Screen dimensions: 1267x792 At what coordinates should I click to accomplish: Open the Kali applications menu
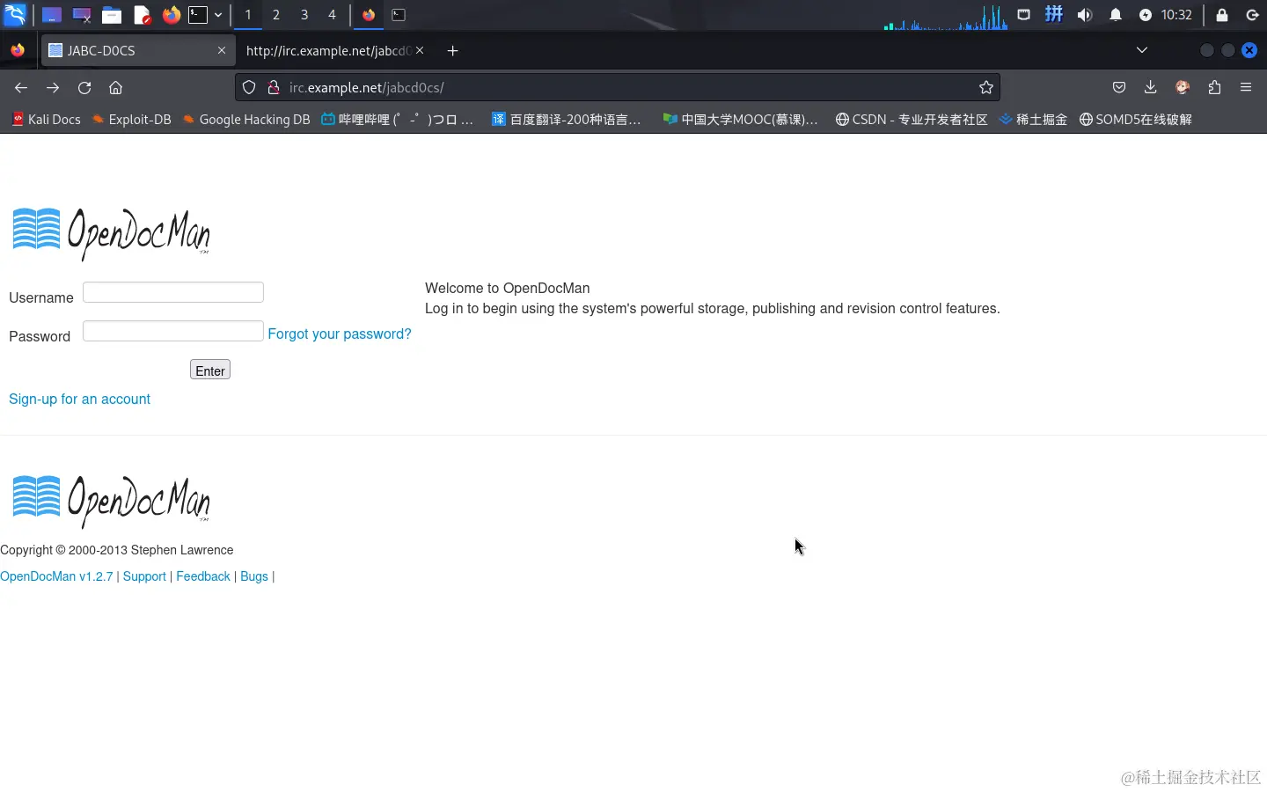coord(15,14)
